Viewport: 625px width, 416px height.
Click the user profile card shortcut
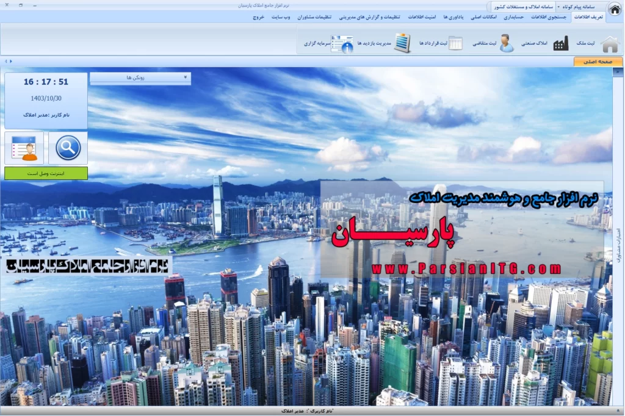tap(24, 148)
